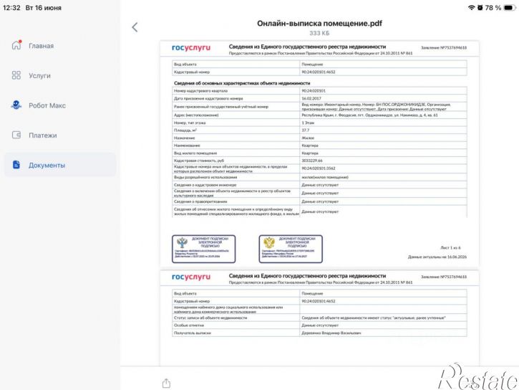519x390 pixels.
Task: Open the Главная home icon
Action: 16,44
